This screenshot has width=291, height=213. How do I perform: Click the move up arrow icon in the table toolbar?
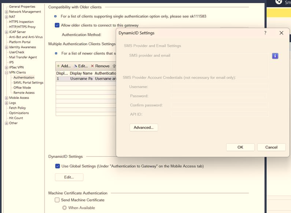click(114, 66)
